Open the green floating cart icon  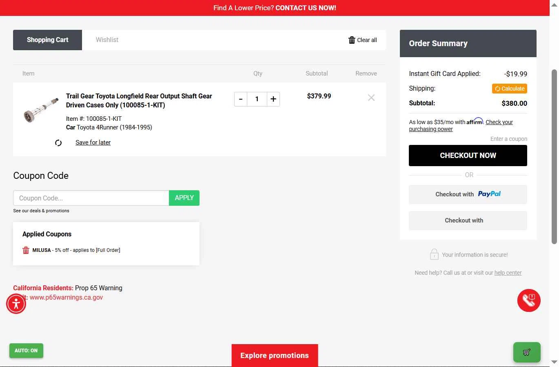[x=527, y=352]
